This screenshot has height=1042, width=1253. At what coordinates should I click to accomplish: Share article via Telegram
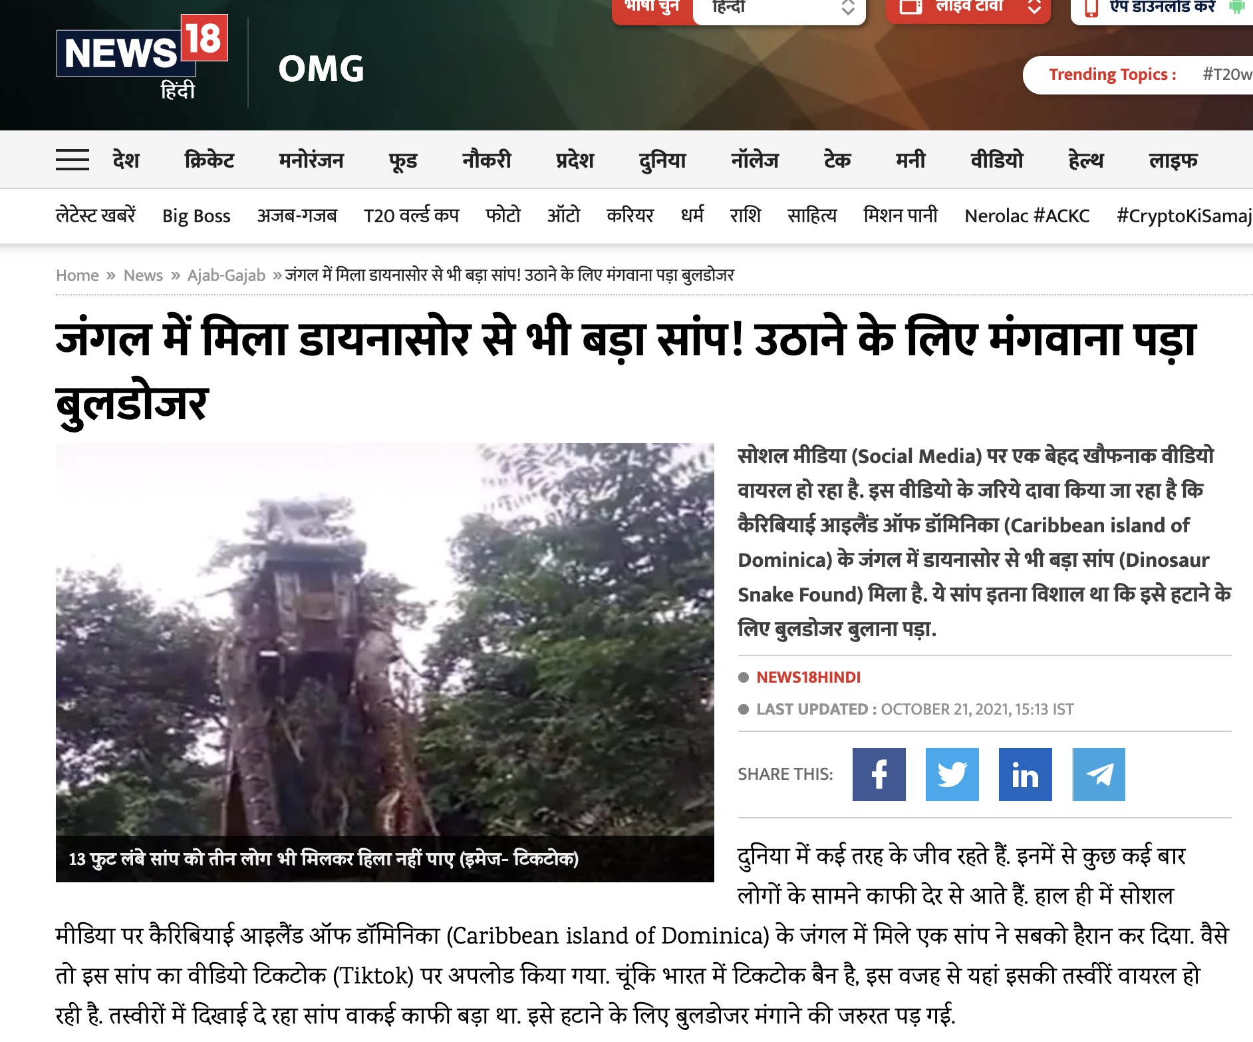point(1099,774)
